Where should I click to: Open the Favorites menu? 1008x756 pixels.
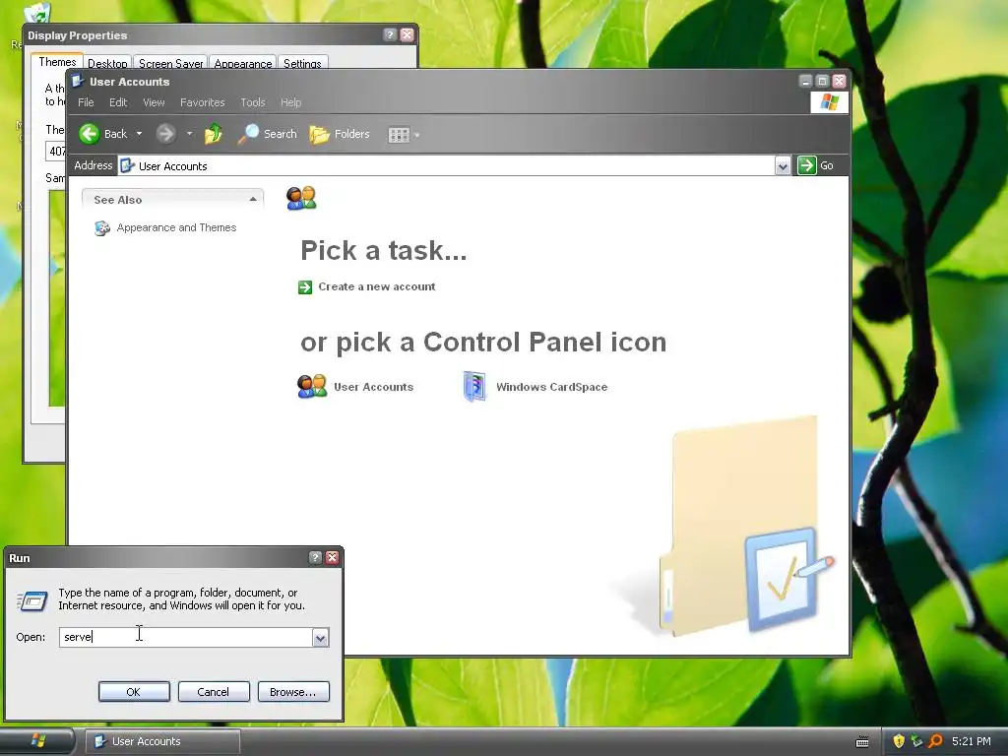[203, 102]
